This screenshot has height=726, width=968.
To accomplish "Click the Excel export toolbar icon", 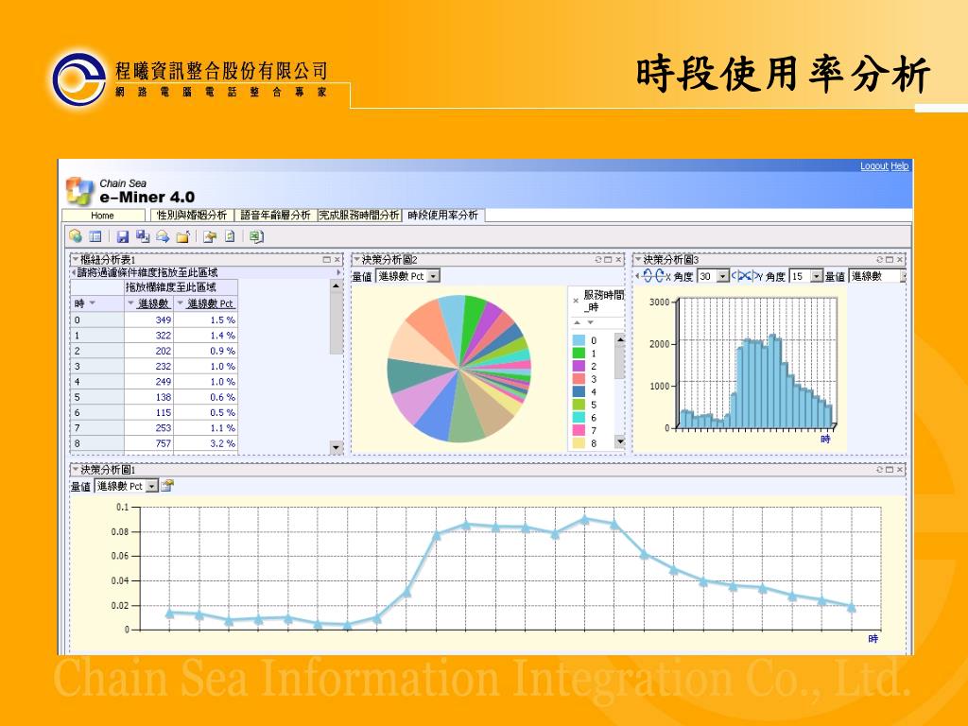I will [257, 235].
